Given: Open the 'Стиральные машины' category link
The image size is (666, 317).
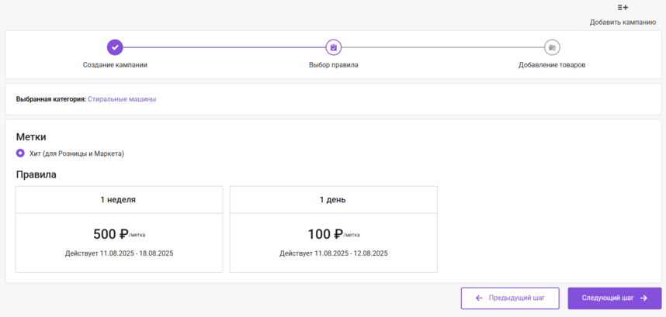Looking at the screenshot, I should (x=122, y=99).
